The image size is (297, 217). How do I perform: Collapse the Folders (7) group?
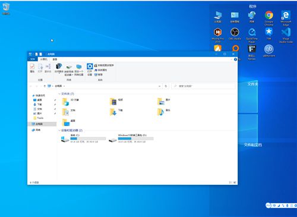click(59, 94)
